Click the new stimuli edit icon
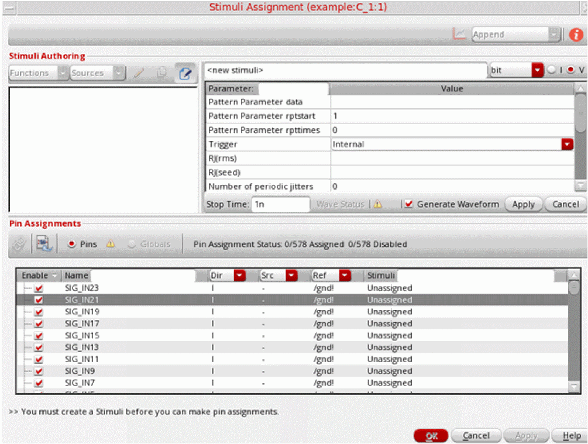Screen dimensions: 588x444 (185, 73)
